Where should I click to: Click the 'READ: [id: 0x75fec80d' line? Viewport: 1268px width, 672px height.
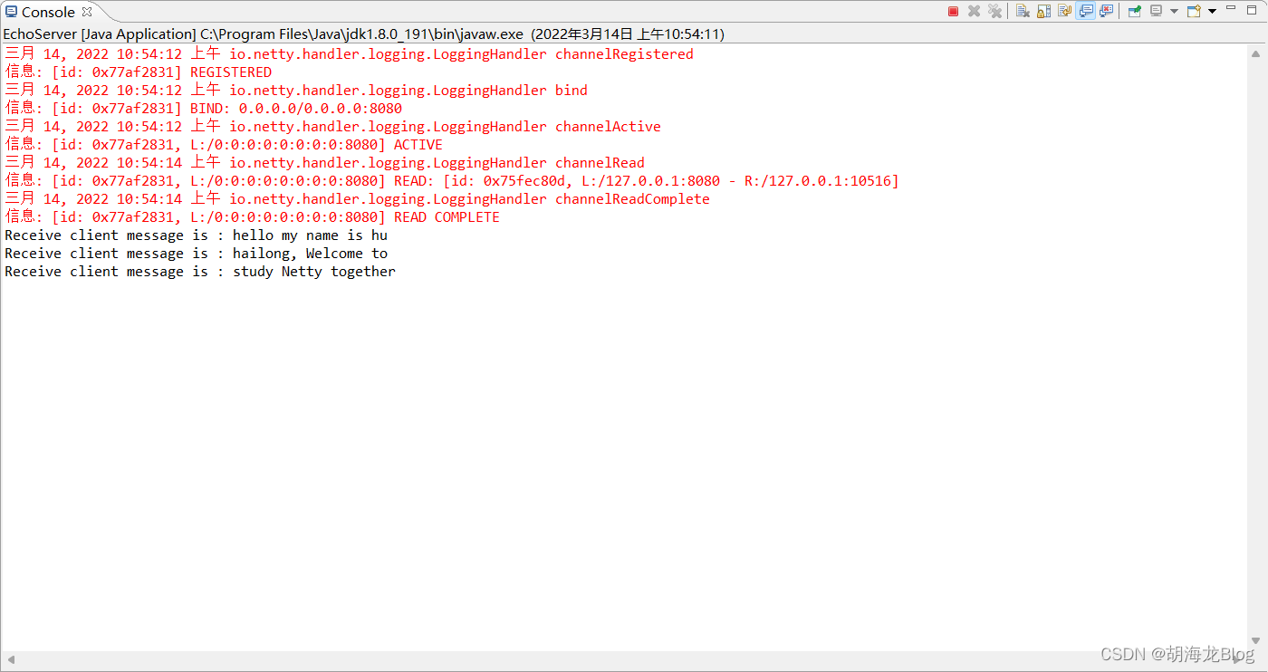coord(452,180)
